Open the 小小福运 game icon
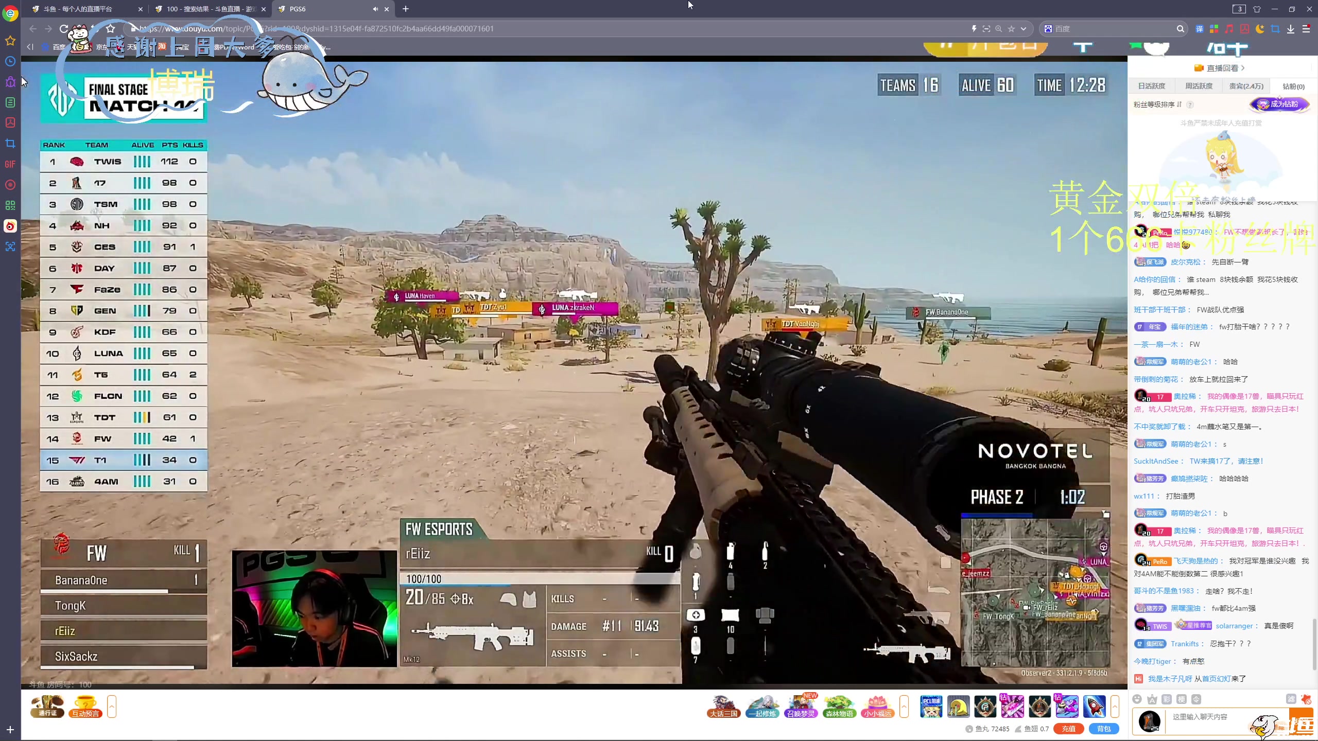1318x741 pixels. coord(878,706)
